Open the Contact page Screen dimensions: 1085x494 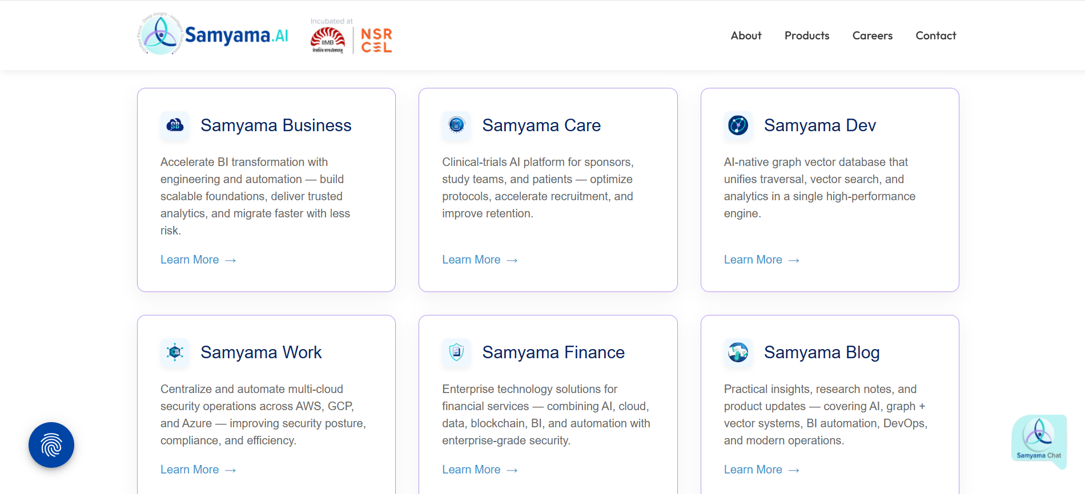935,35
